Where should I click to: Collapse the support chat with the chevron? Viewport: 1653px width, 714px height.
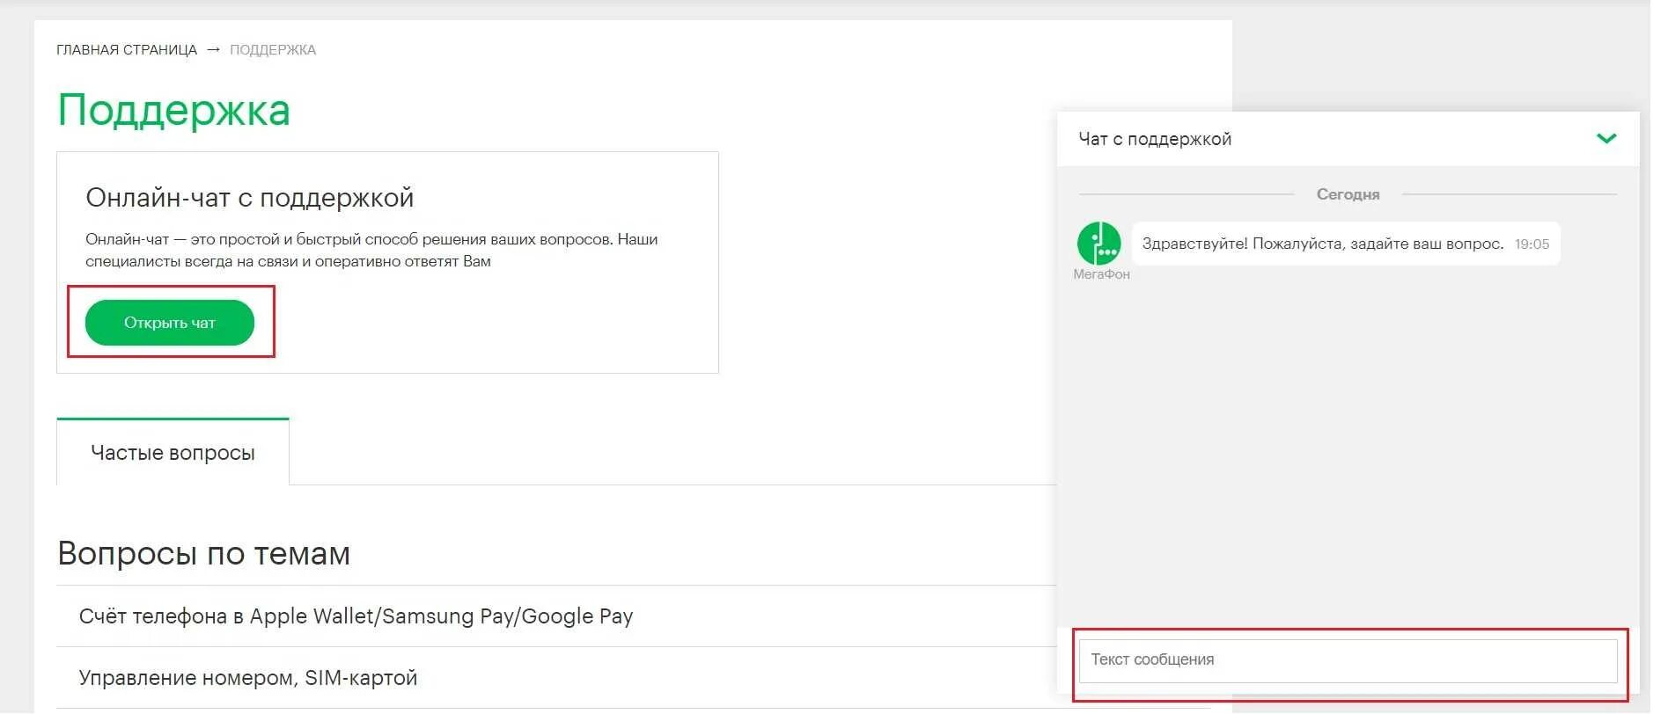pyautogui.click(x=1606, y=139)
